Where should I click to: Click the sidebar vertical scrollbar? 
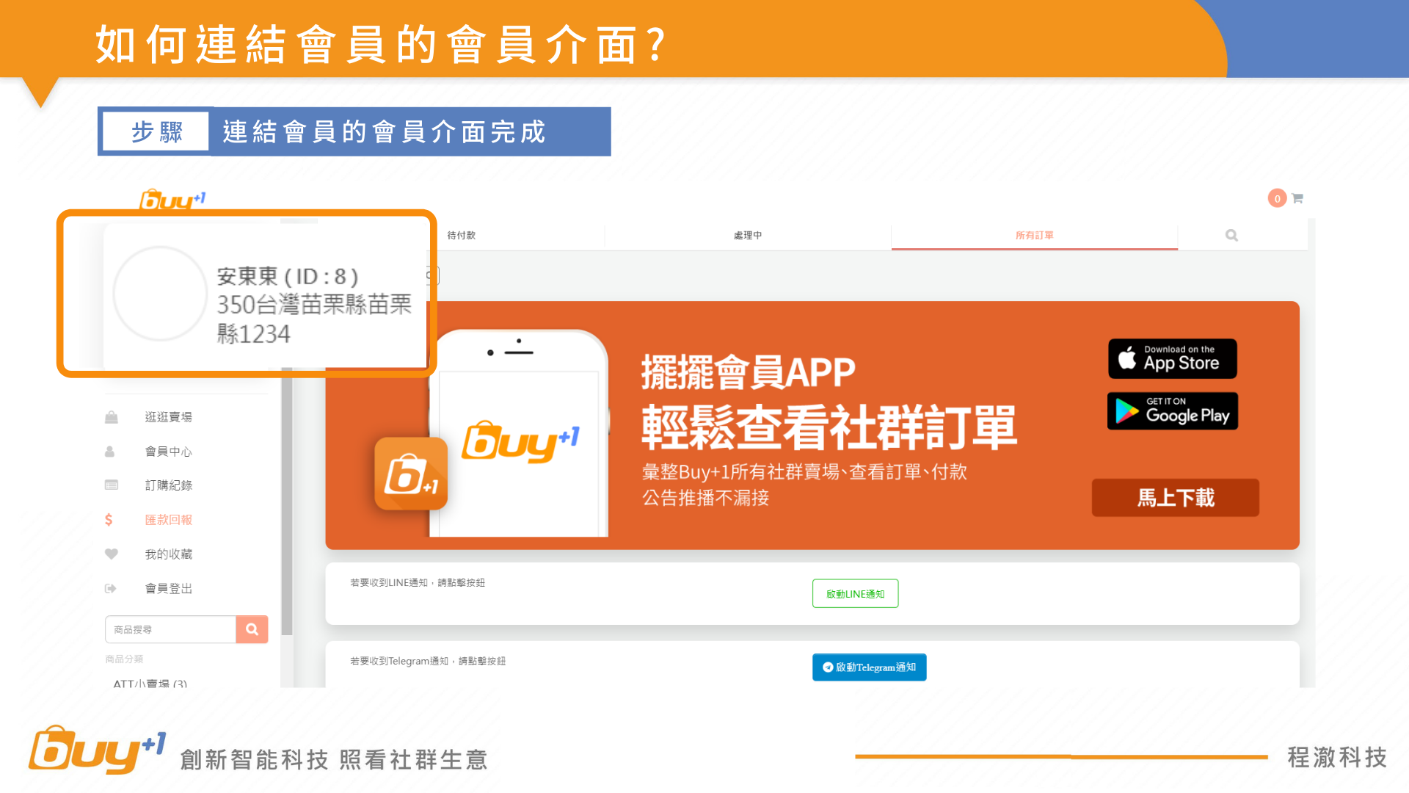click(x=287, y=499)
